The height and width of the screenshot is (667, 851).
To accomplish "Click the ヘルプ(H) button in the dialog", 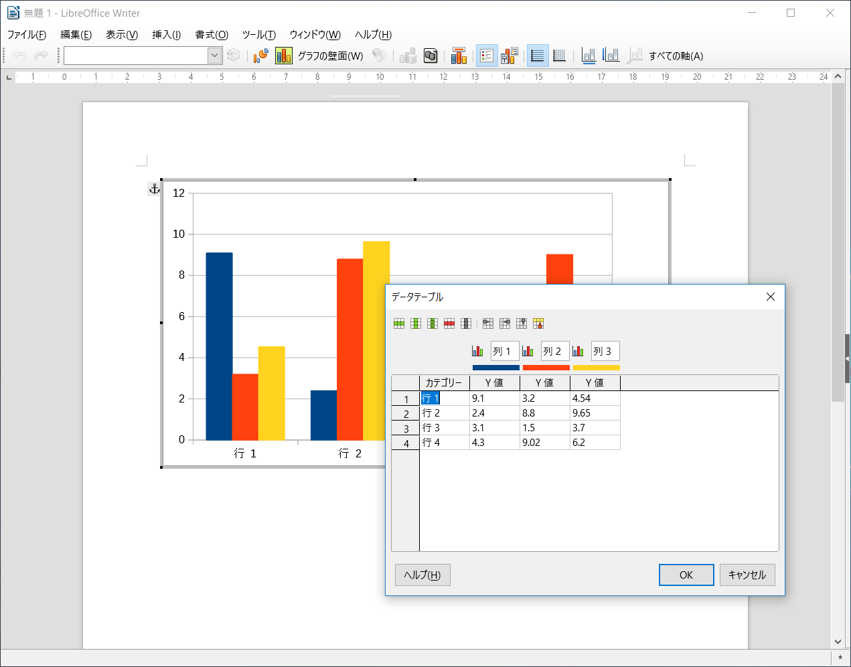I will 422,575.
